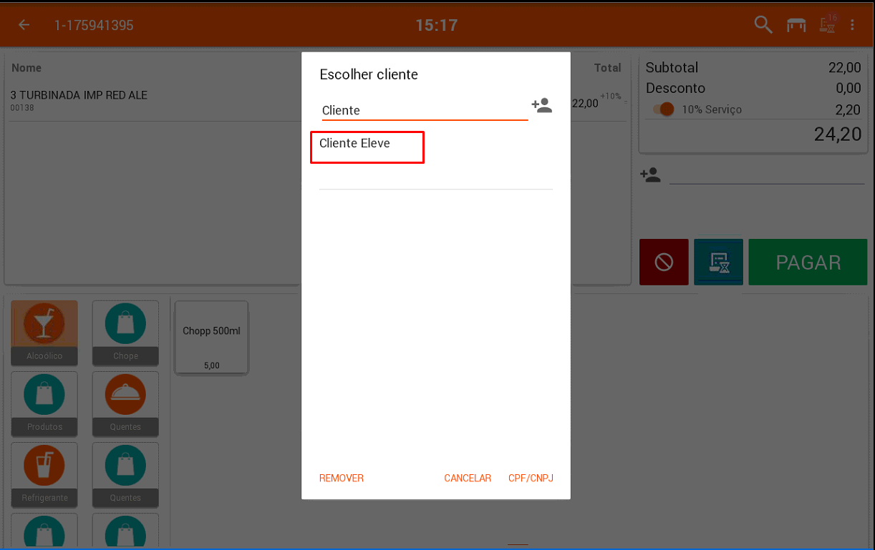Click order number 1-175941395

click(94, 26)
